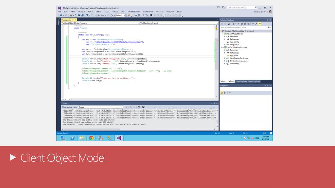Close the Program.cs tab
The width and height of the screenshot is (335, 188).
click(x=76, y=20)
